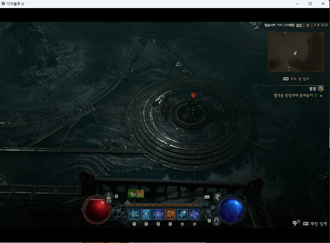The height and width of the screenshot is (243, 330).
Task: Click the objective 혈석을 받침대에 돌려놓기: 2
Action: [295, 95]
